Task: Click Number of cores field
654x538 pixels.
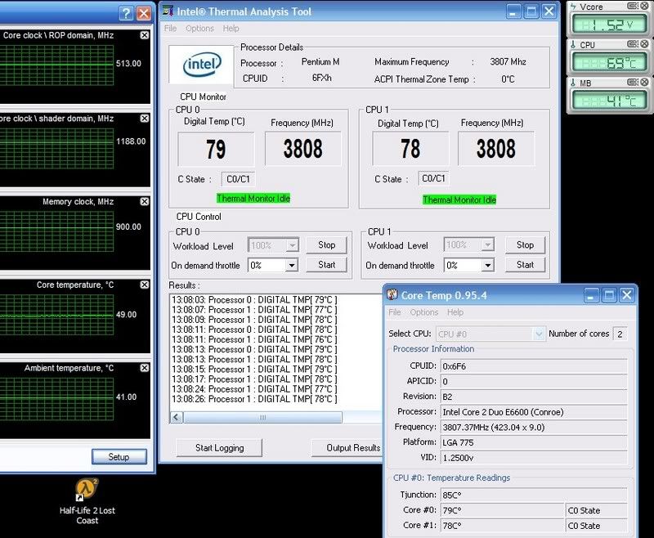Action: click(x=620, y=334)
